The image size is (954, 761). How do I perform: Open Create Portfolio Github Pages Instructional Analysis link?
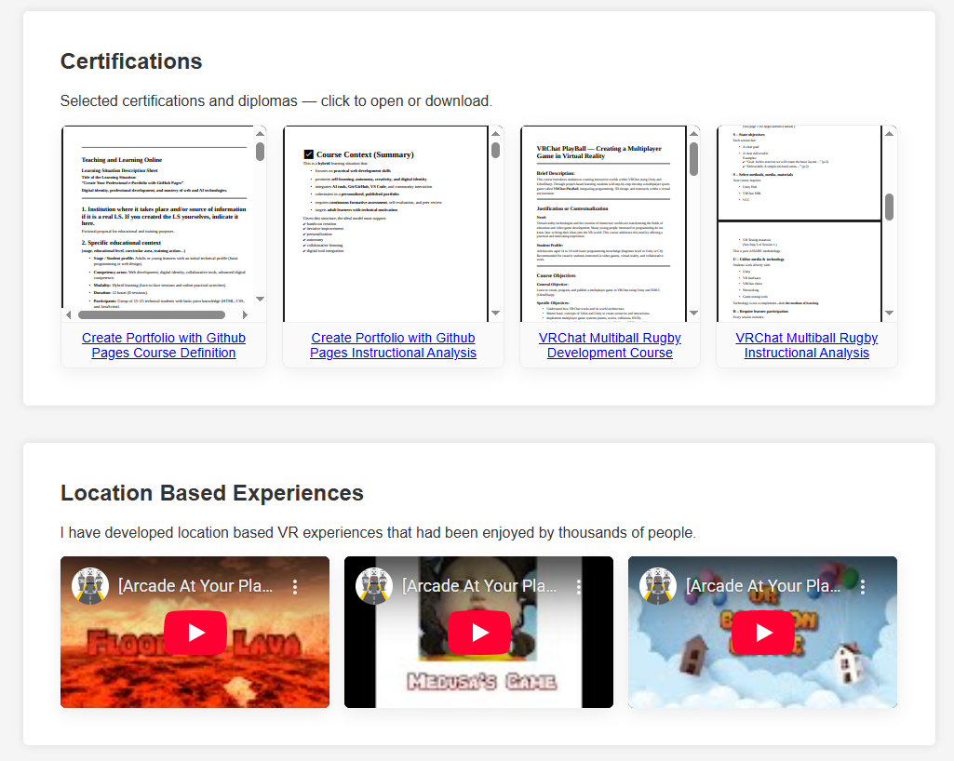393,345
